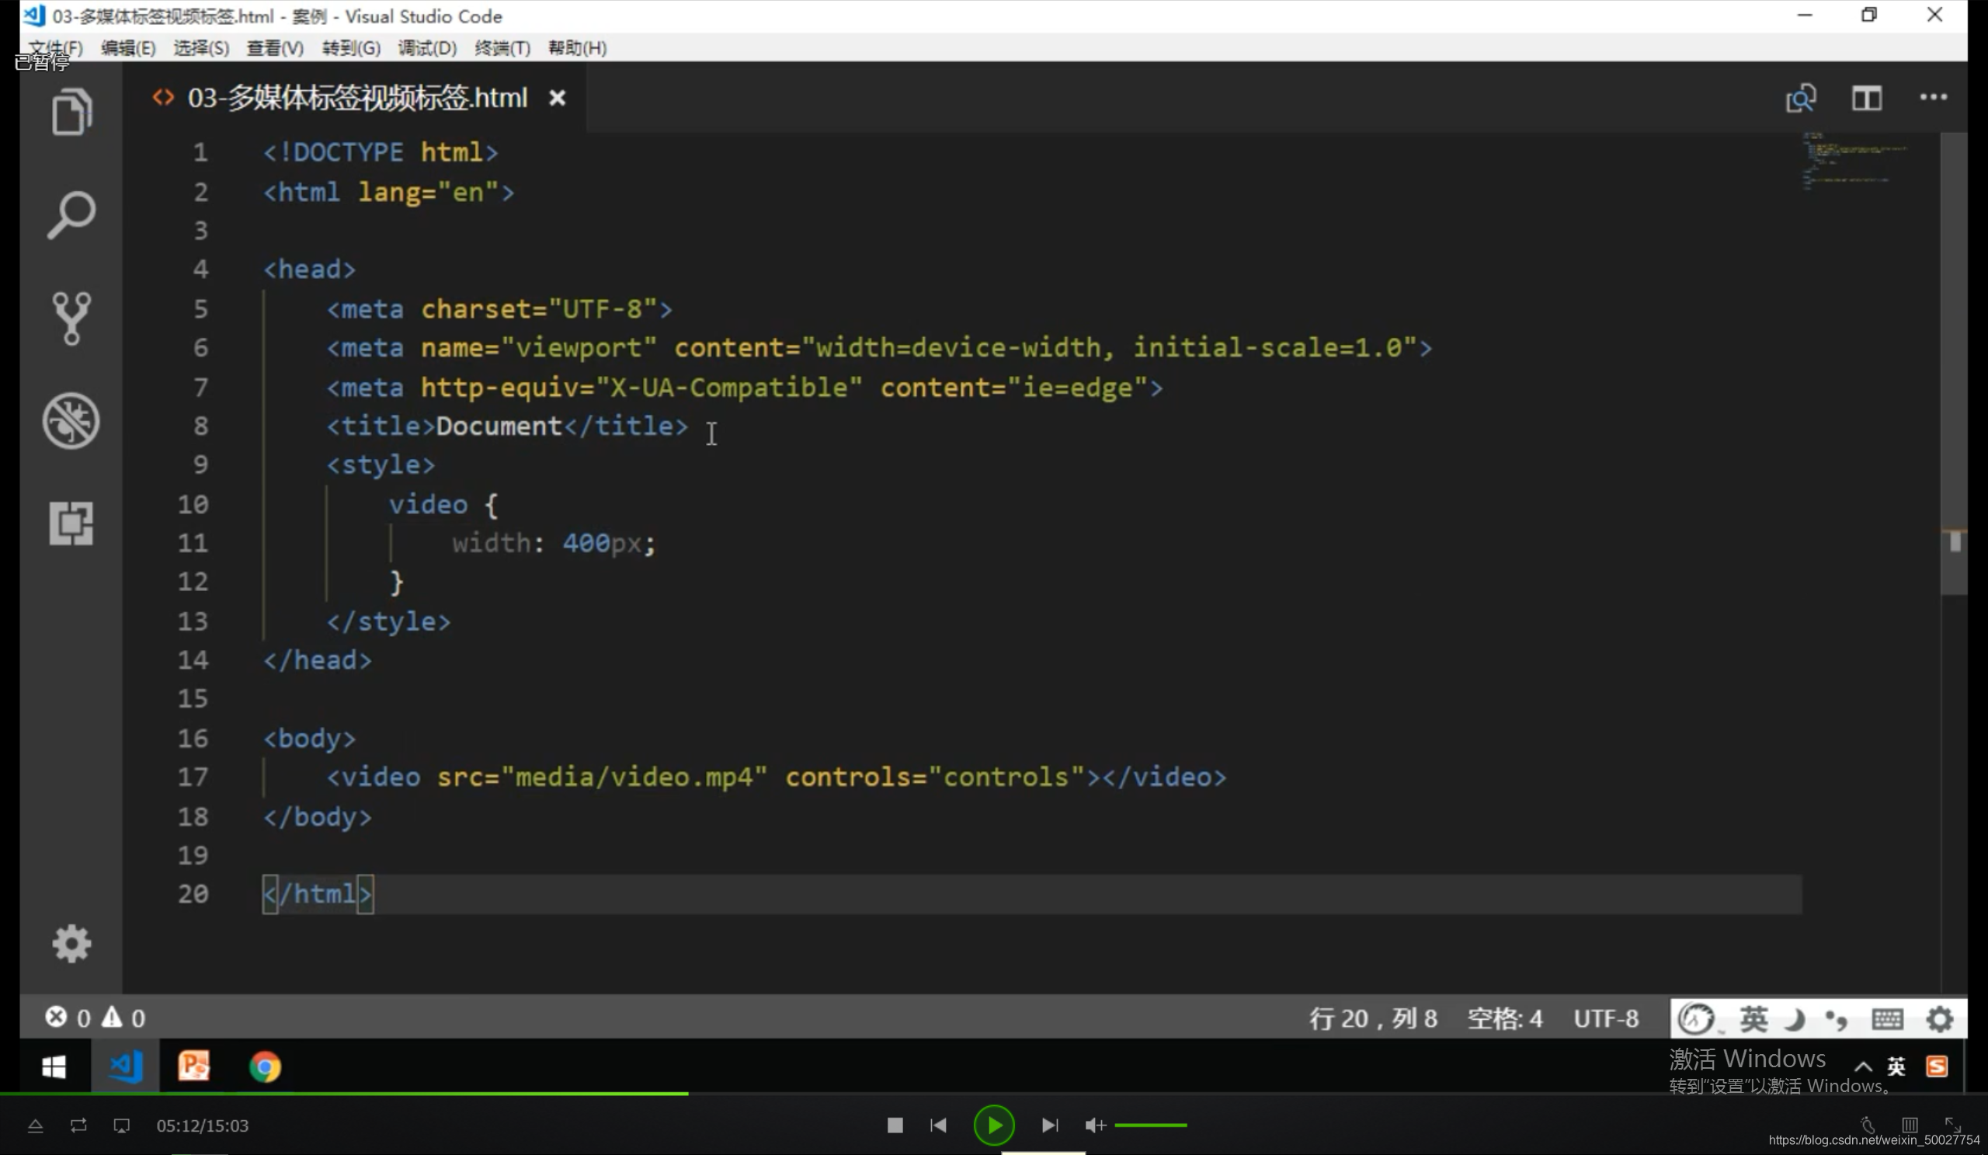Open the editor's more actions ellipsis
Image resolution: width=1988 pixels, height=1155 pixels.
point(1933,97)
